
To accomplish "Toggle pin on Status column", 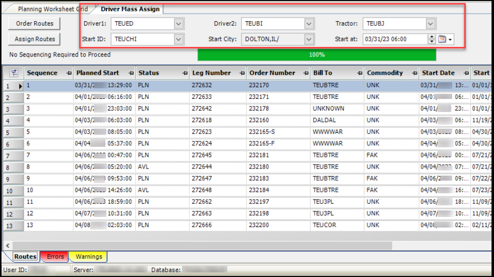I will tap(184, 73).
